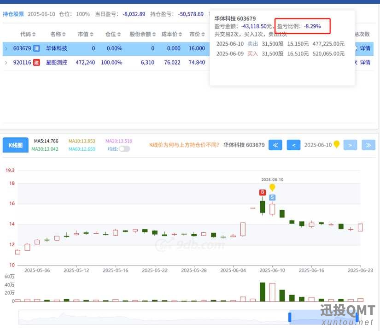
Task: Click the 持仓盈亏 -50,578.69 value
Action: click(x=191, y=14)
